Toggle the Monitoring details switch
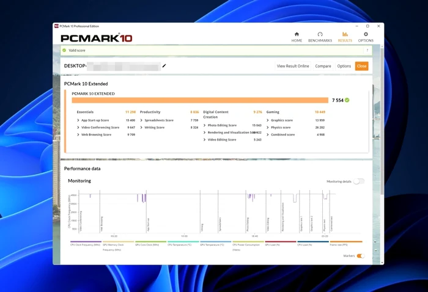This screenshot has width=428, height=292. coord(359,181)
